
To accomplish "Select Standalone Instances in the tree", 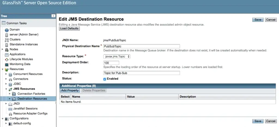I will click(x=24, y=44).
